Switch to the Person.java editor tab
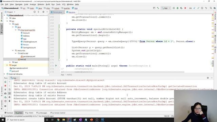This screenshot has width=217, height=122. [x=57, y=12]
